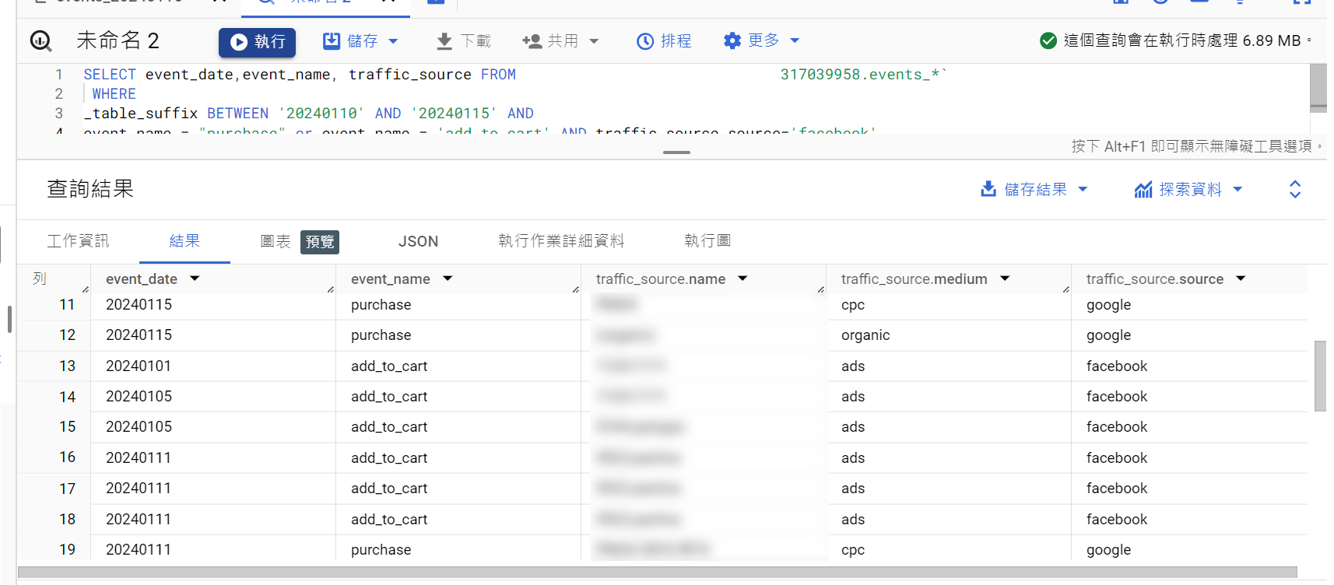1334x585 pixels.
Task: Open the 儲存結果 save results dropdown
Action: 1034,189
